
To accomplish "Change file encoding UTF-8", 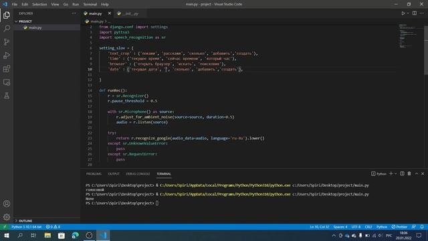I will 356,227.
